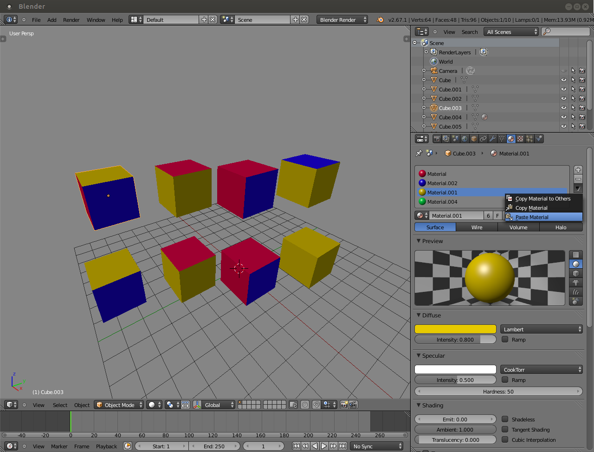Collapse the Preview panel
The image size is (594, 452).
pyautogui.click(x=419, y=241)
